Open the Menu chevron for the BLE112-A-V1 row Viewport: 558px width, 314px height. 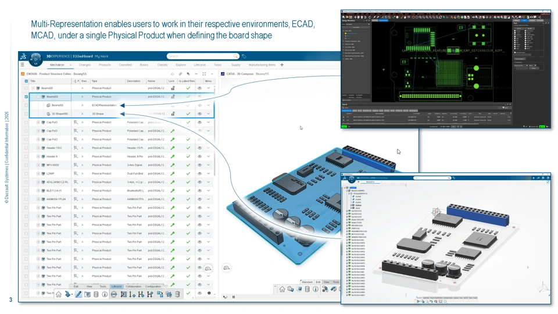click(209, 191)
